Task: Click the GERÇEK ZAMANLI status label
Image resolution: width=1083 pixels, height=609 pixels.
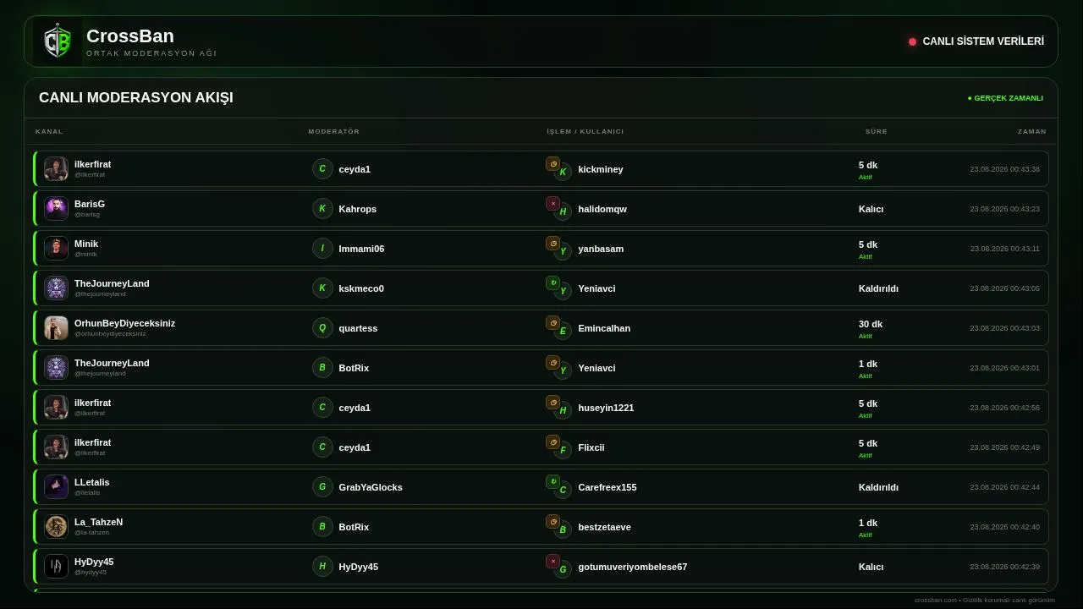Action: click(x=1006, y=98)
